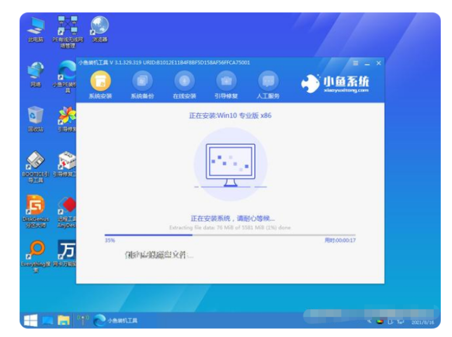Open the 网络 desktop icon
Screen dimensions: 452x337
(36, 72)
